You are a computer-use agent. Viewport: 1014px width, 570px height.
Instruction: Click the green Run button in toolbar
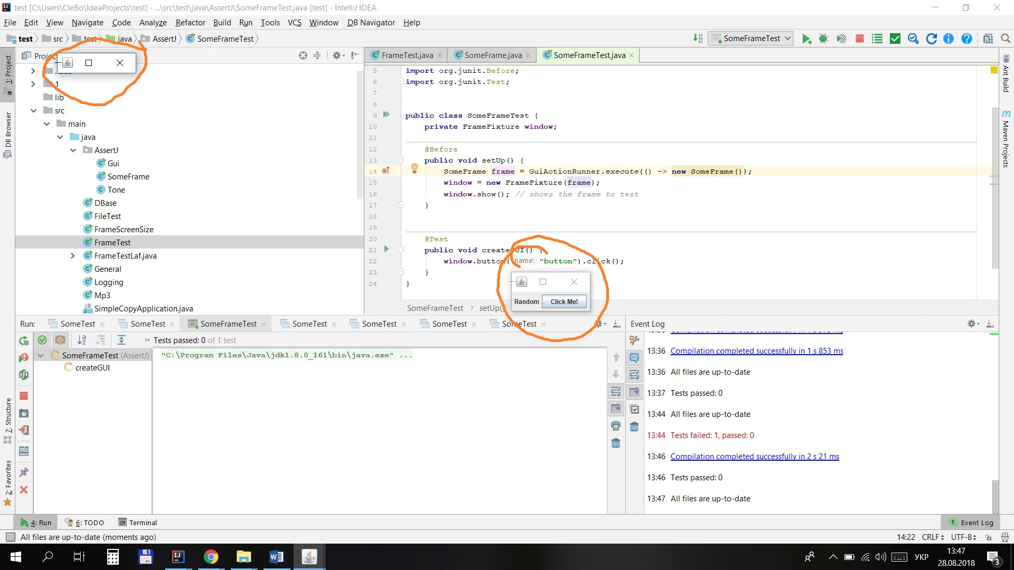[806, 39]
